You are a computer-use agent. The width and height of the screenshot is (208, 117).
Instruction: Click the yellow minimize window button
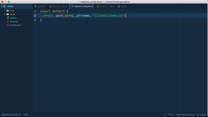6,2
